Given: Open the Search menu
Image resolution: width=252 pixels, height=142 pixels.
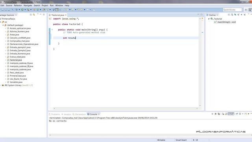Looking at the screenshot, I should click(x=37, y=6).
